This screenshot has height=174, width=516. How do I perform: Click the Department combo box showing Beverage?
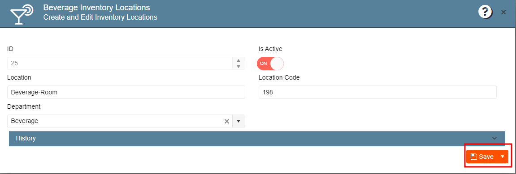point(126,121)
